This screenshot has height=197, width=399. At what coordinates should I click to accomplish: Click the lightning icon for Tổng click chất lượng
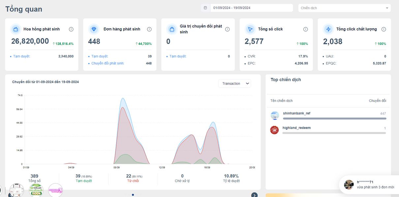pyautogui.click(x=328, y=29)
